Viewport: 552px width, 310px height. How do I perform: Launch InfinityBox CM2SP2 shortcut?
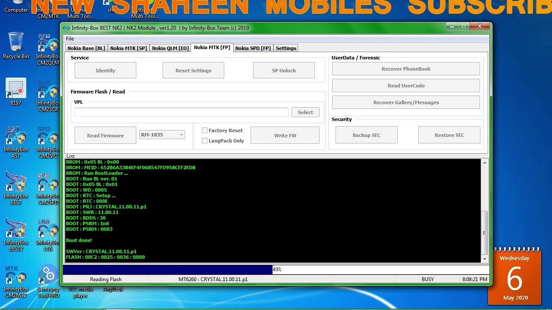click(48, 143)
